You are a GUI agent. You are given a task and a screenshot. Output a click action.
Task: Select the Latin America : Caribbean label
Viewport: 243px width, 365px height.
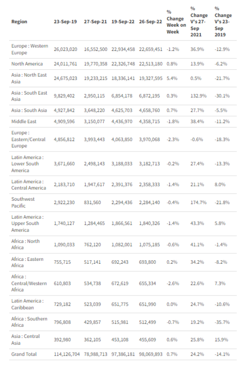(27, 304)
